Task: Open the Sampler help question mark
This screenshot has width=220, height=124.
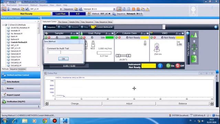Action: coord(71,33)
